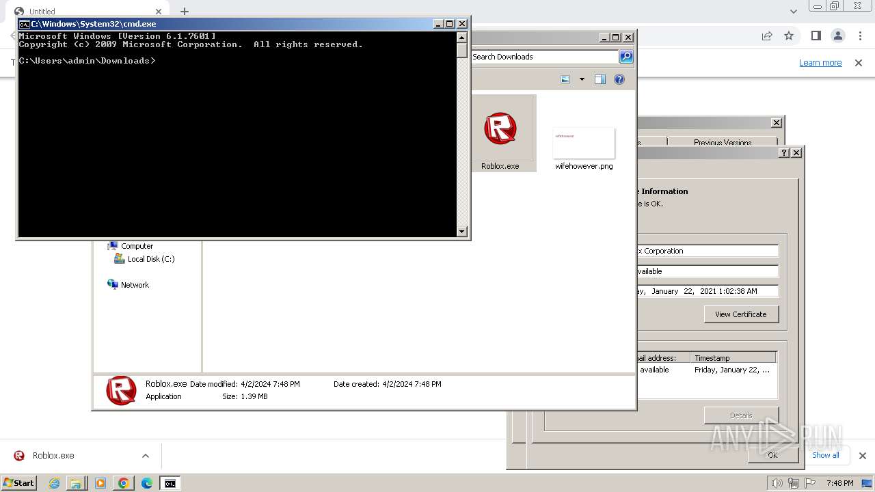Click the signer name Corporation field
This screenshot has width=875, height=492.
(x=708, y=251)
